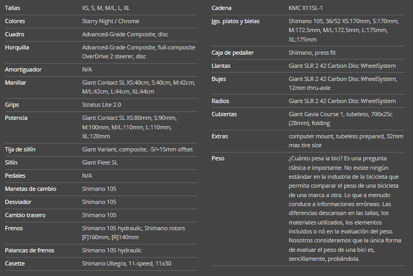The height and width of the screenshot is (276, 413).
Task: Click the 'Tallas' label
Action: click(13, 8)
